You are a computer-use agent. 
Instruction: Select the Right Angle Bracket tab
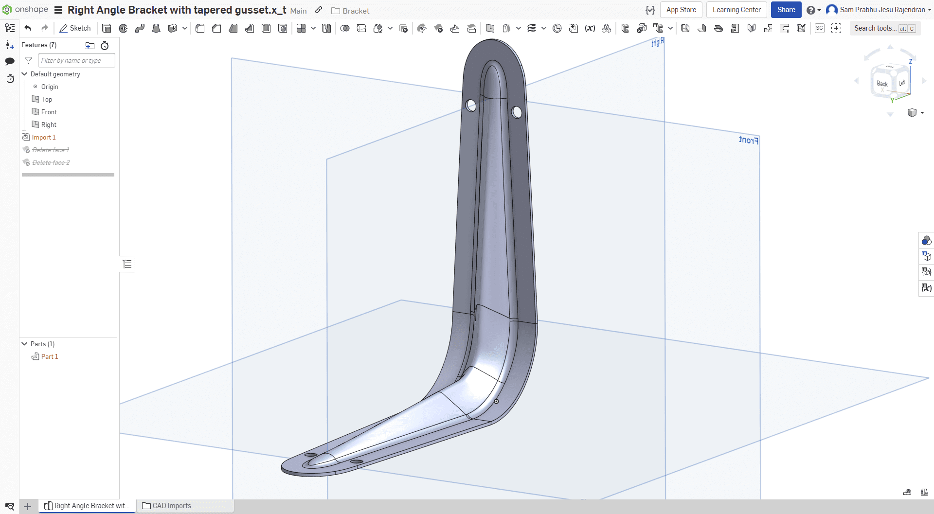(x=87, y=506)
